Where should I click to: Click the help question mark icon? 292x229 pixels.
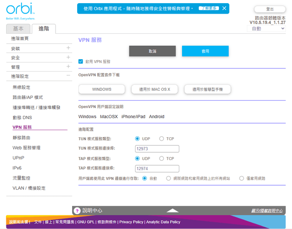tap(77, 211)
